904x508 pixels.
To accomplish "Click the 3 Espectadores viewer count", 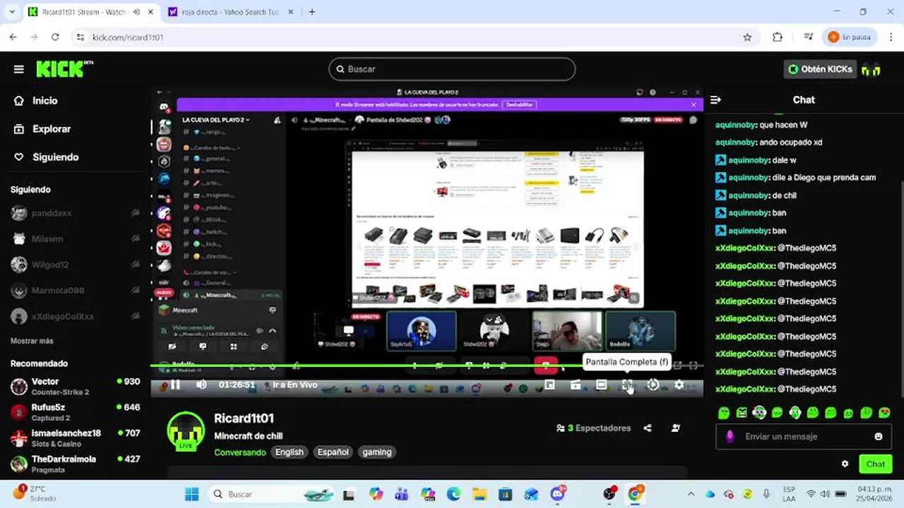I will coord(593,428).
